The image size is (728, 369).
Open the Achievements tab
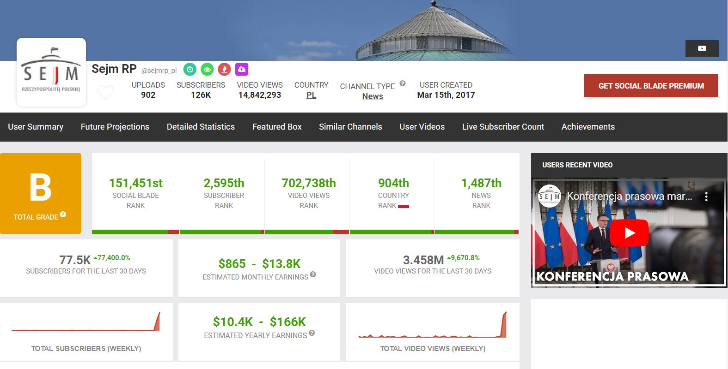click(x=588, y=127)
